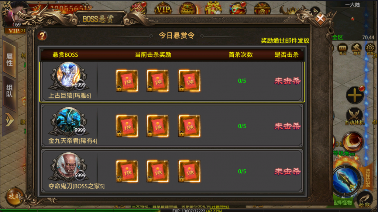This screenshot has width=378, height=212.
Task: Close the BOSS悬赏 window
Action: click(x=320, y=18)
